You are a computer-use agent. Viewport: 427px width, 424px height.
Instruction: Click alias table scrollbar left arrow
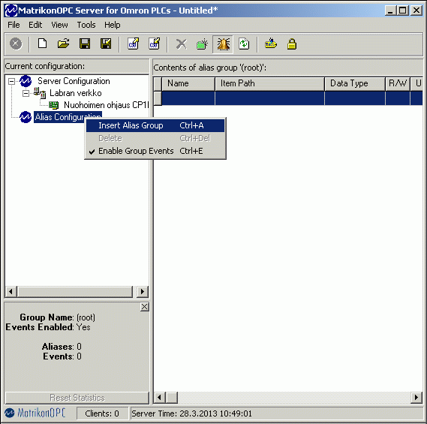click(160, 398)
